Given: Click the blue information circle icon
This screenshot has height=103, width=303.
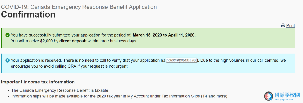Looking at the screenshot, I should pyautogui.click(x=8, y=60).
